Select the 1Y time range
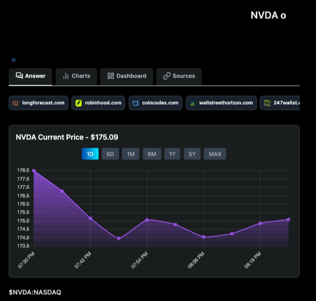The image size is (316, 301). click(173, 154)
